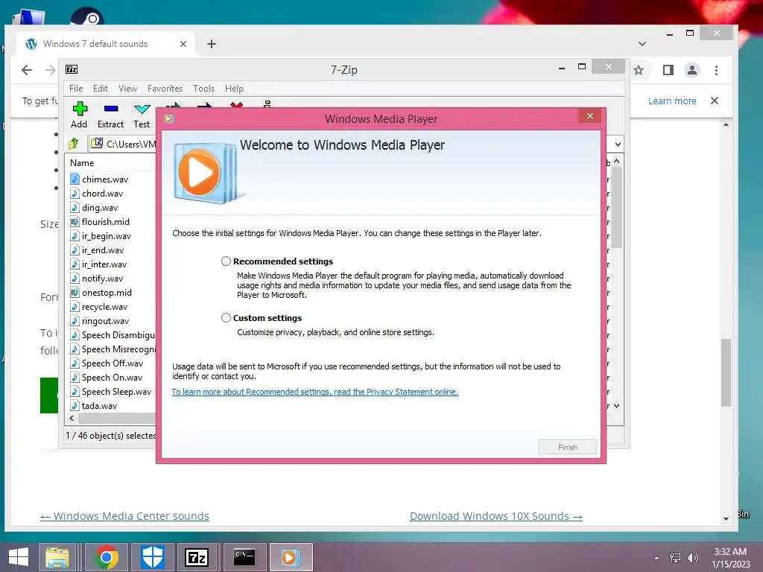The width and height of the screenshot is (763, 572).
Task: Open File Explorer from the taskbar
Action: [x=57, y=557]
